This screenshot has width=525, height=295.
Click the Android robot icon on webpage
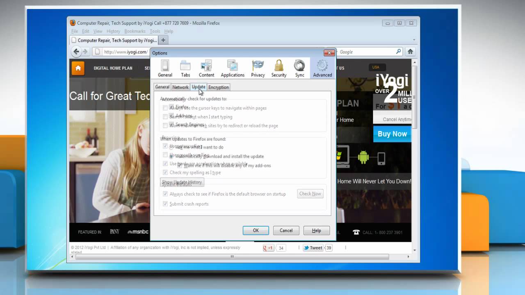[363, 157]
